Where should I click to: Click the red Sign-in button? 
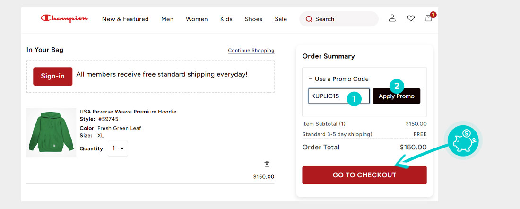(53, 76)
